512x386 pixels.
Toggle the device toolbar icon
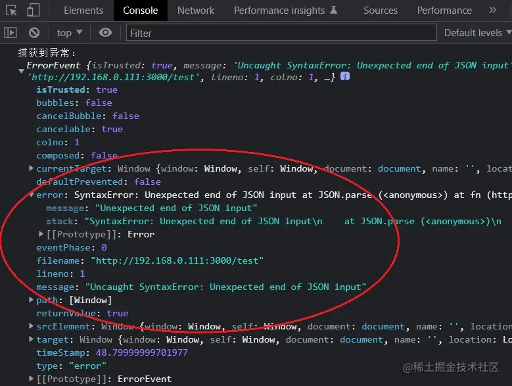tap(33, 11)
